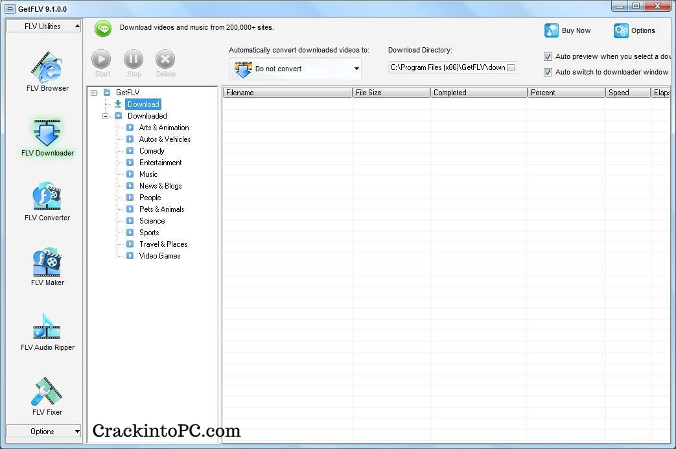Launch the FLV Maker tool
676x449 pixels.
47,267
